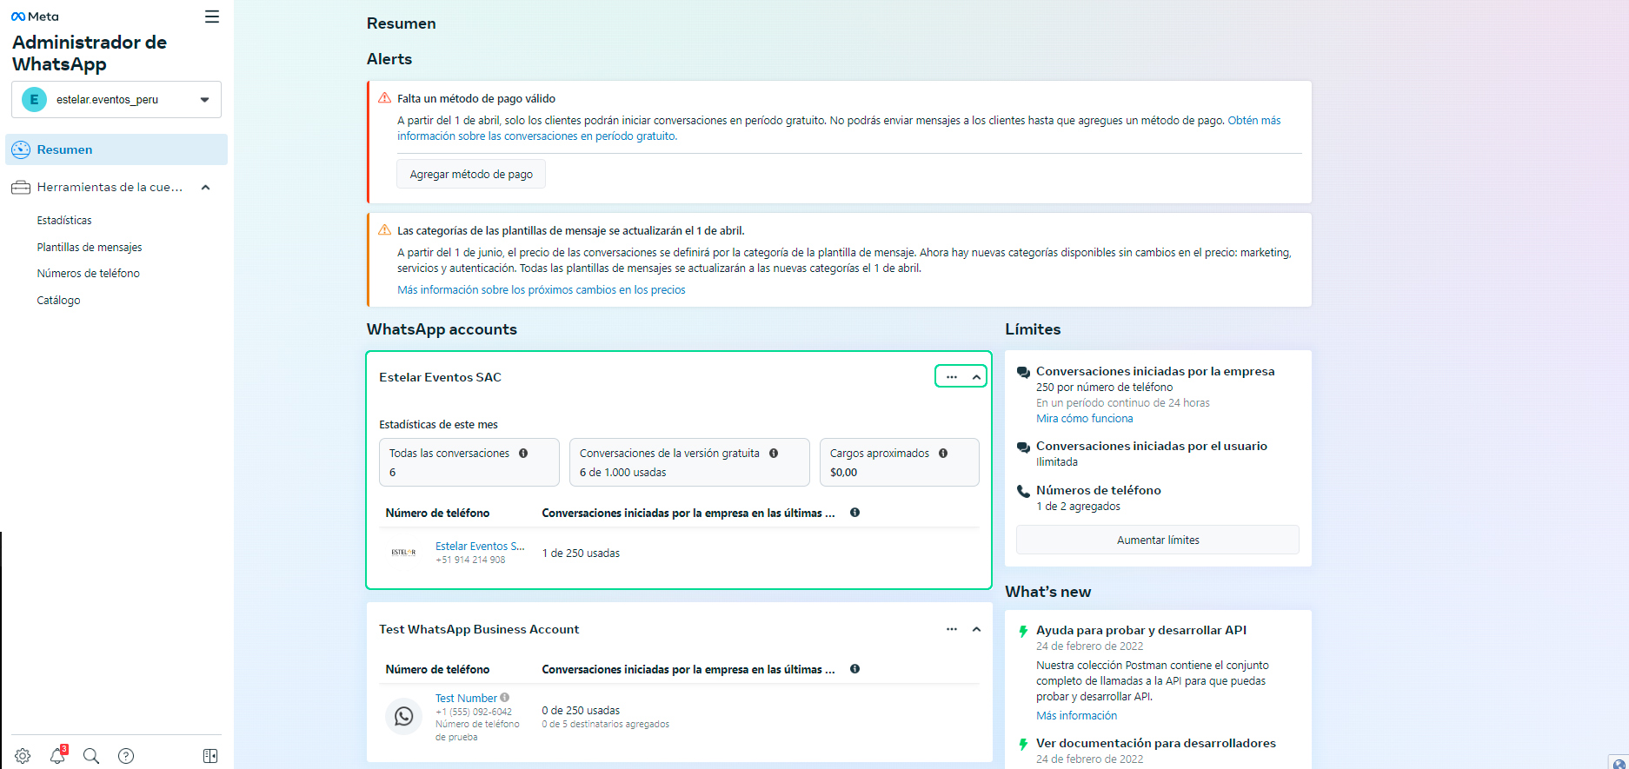The width and height of the screenshot is (1629, 769).
Task: Click the Aumentar límites button
Action: (x=1158, y=540)
